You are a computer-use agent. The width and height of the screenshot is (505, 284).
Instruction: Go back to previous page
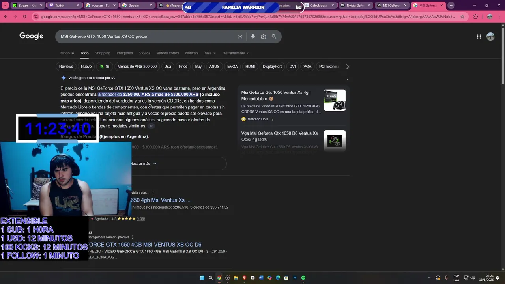pyautogui.click(x=6, y=17)
